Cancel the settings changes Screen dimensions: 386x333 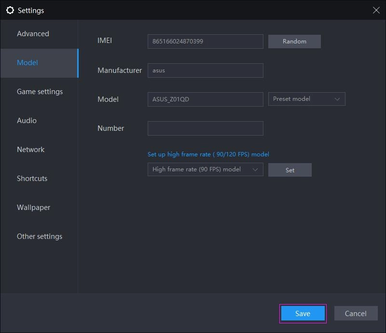(x=356, y=313)
